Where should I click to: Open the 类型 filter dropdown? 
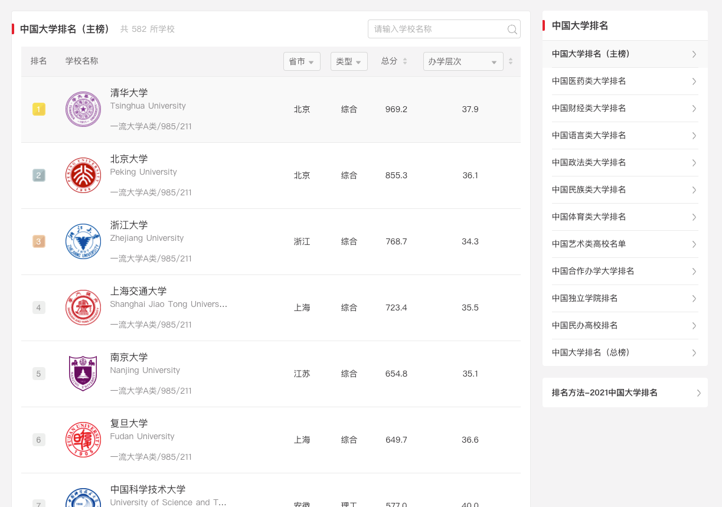click(349, 61)
